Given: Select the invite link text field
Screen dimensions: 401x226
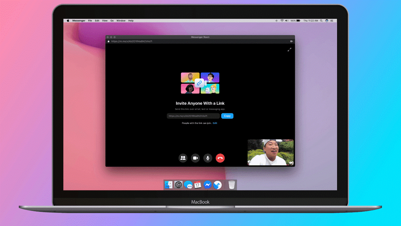Looking at the screenshot, I should (193, 116).
